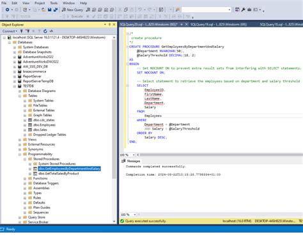Switch to the SQLQuery19.sql tab
The width and height of the screenshot is (303, 242).
(x=219, y=24)
